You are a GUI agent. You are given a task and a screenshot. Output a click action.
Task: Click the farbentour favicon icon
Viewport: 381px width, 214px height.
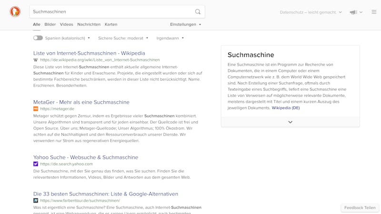(x=36, y=201)
